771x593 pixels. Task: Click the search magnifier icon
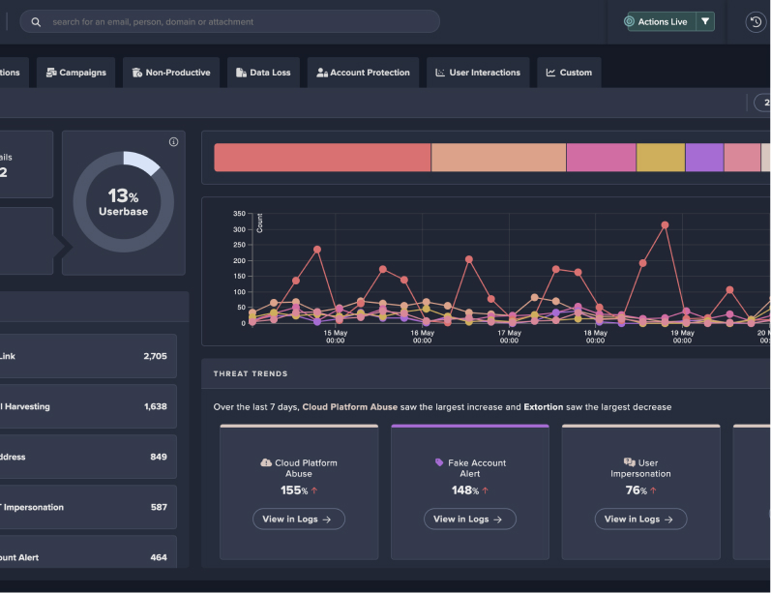pyautogui.click(x=37, y=21)
